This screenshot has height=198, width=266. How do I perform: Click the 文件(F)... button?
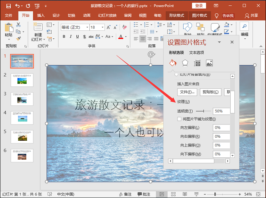click(x=187, y=92)
